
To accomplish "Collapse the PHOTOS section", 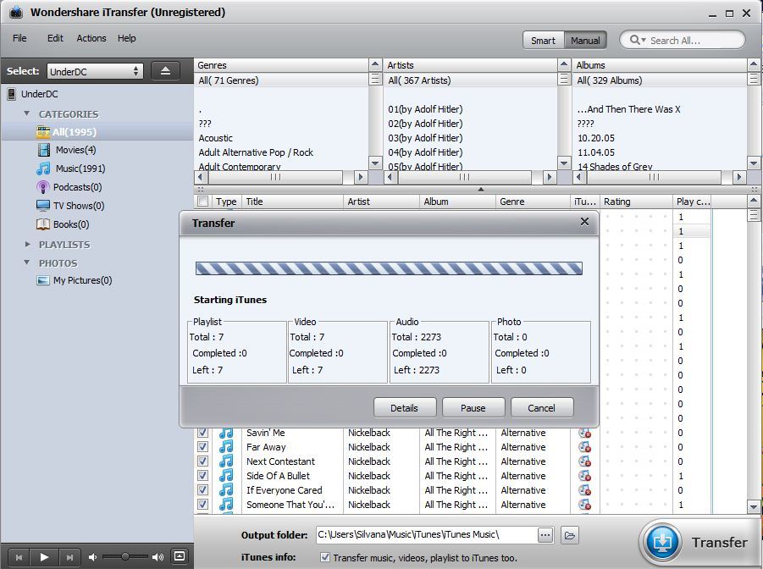I will coord(27,262).
